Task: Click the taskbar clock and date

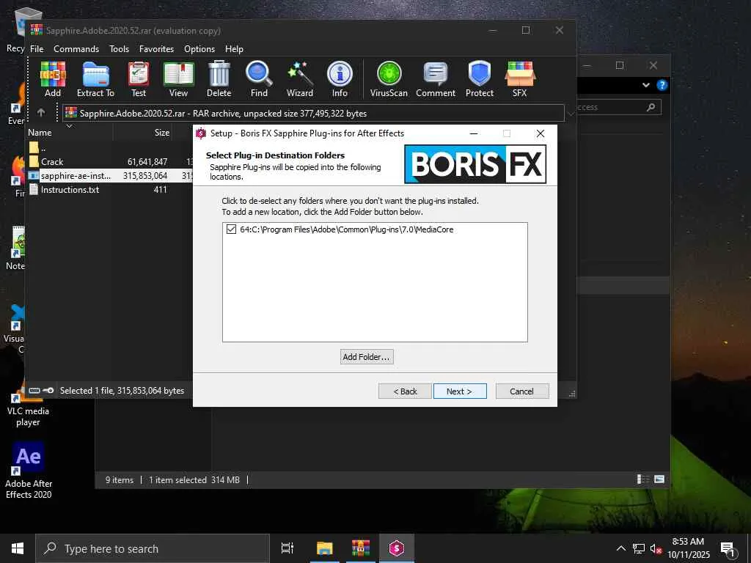Action: tap(688, 548)
